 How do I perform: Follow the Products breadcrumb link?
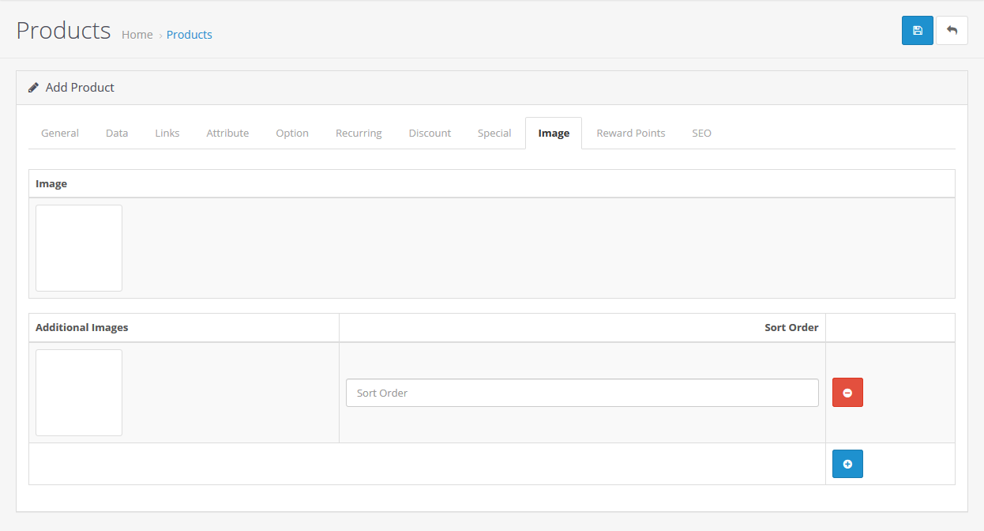click(190, 35)
